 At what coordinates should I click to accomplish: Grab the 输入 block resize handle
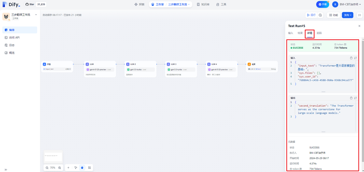coord(323,92)
